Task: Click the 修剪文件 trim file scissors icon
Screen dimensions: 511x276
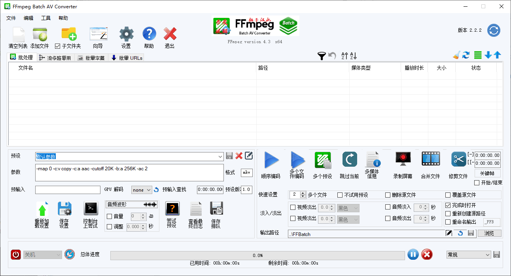Action: [x=459, y=159]
